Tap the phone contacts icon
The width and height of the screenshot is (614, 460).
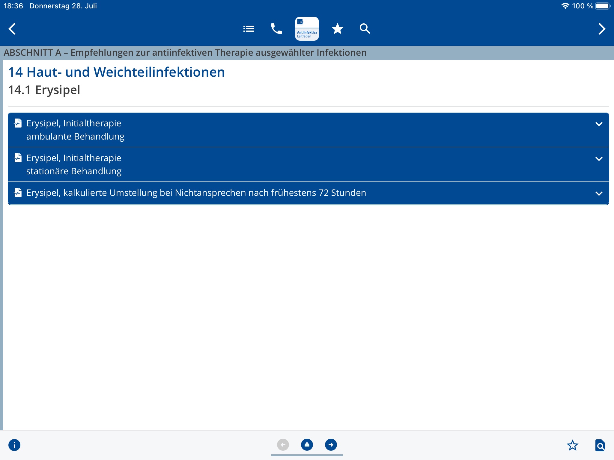[x=276, y=29]
